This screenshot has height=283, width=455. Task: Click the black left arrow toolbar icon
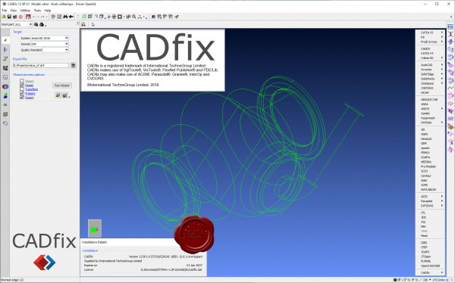71,17
